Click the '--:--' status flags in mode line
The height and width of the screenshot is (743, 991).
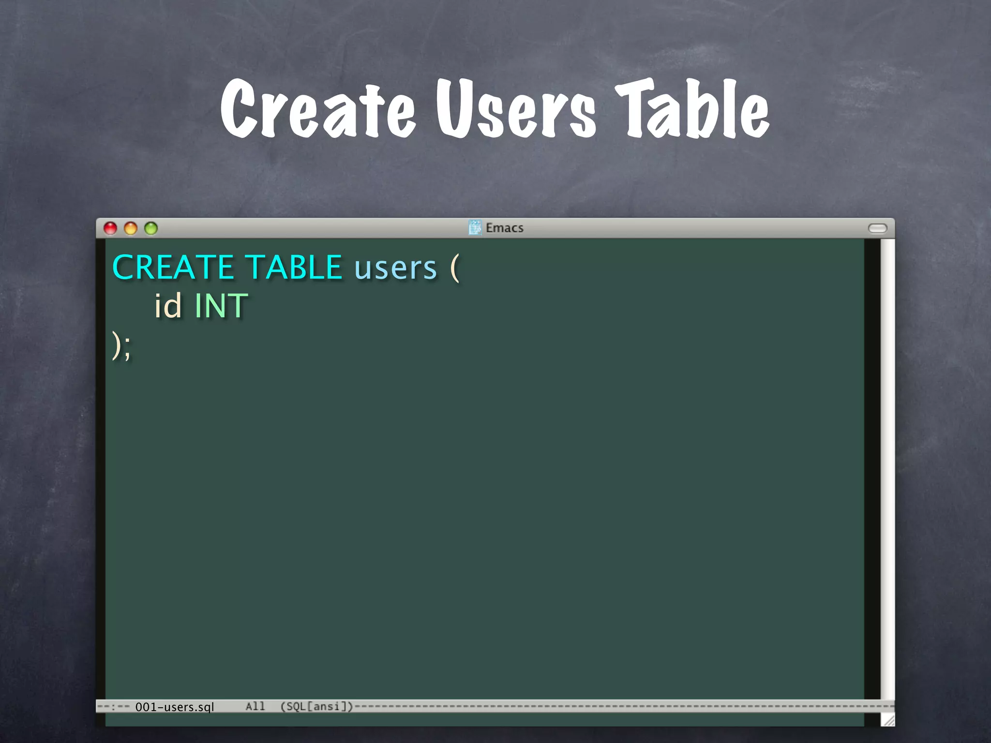click(x=114, y=707)
